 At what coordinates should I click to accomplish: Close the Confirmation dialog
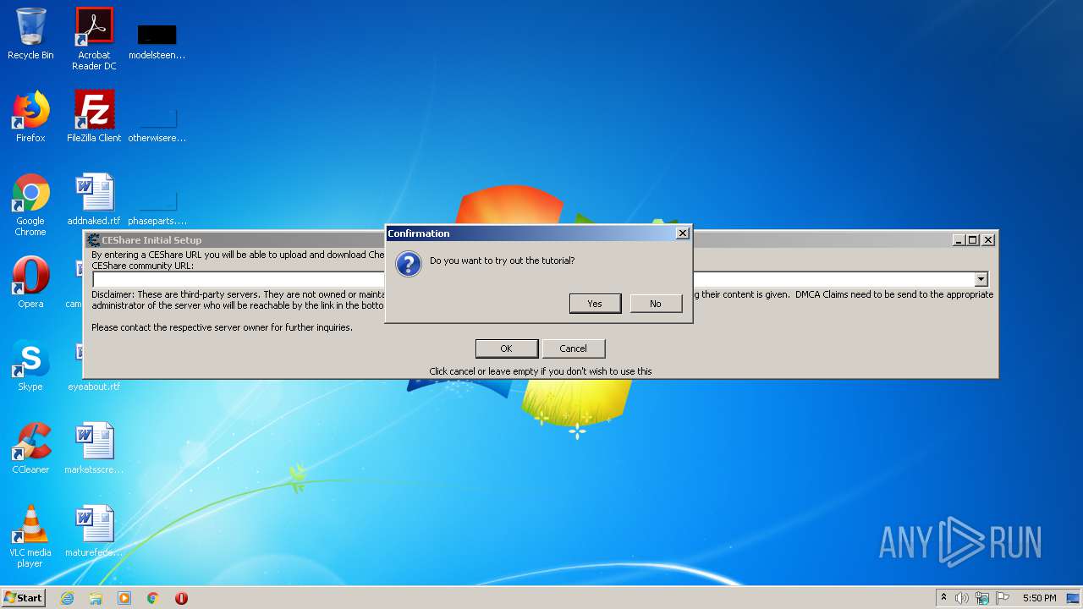coord(683,233)
